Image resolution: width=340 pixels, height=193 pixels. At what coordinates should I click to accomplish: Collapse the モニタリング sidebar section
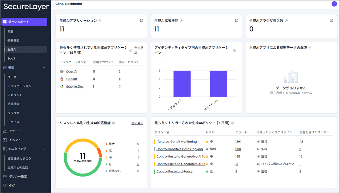pyautogui.click(x=44, y=149)
